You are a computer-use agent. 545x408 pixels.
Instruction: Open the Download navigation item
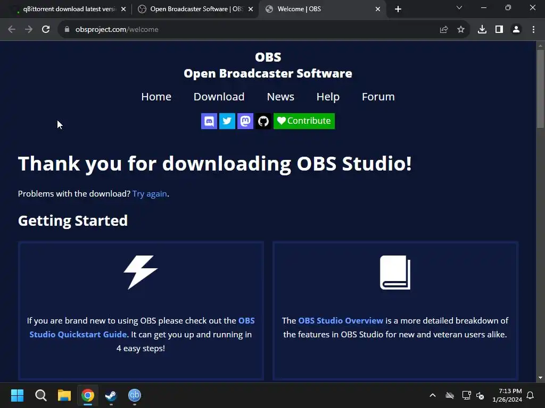click(x=219, y=97)
